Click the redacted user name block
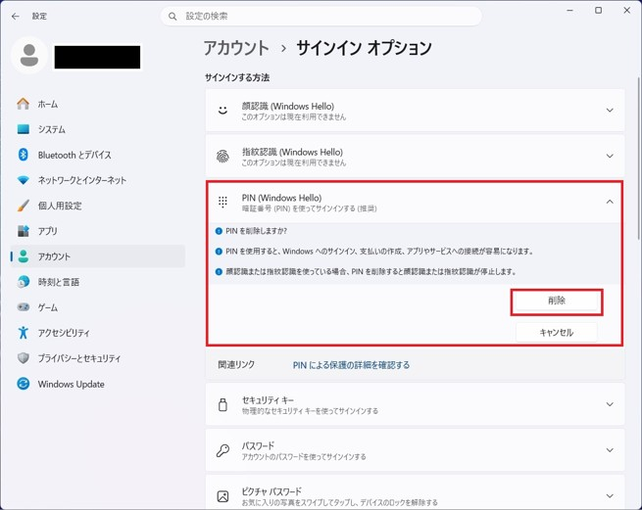 97,57
